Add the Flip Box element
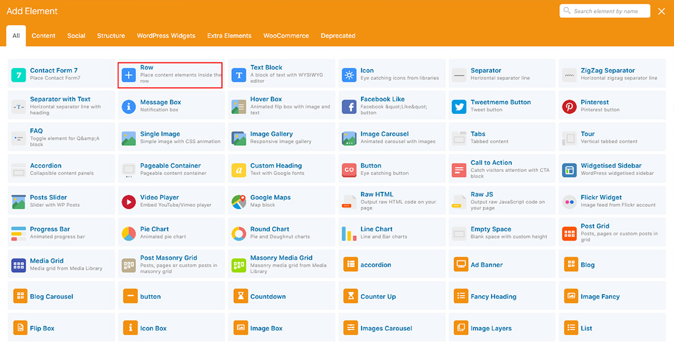This screenshot has width=674, height=342. coord(62,328)
